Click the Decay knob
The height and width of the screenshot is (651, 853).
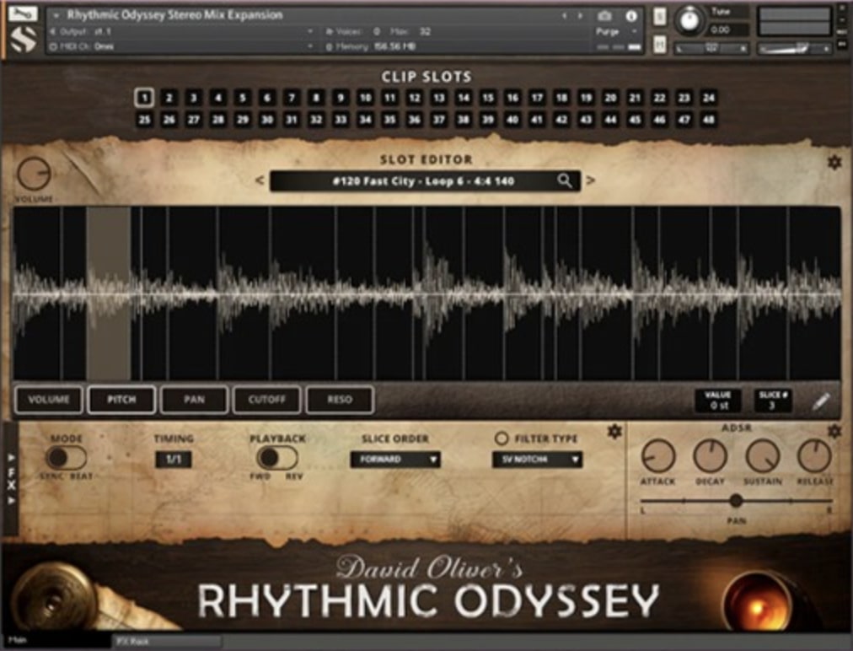pyautogui.click(x=710, y=456)
